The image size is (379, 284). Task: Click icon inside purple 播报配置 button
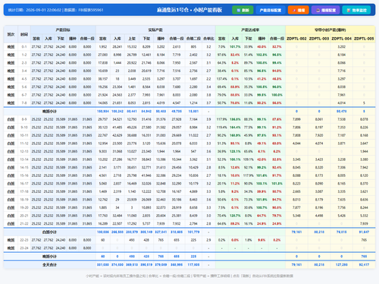tap(318, 11)
